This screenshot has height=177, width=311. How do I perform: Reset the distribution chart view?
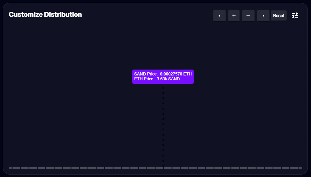279,16
